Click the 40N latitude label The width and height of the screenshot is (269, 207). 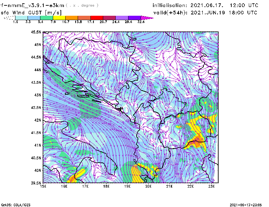38,170
